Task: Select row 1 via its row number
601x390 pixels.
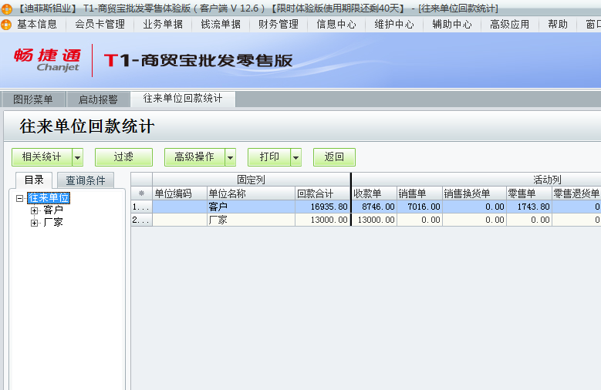Action: pyautogui.click(x=141, y=207)
